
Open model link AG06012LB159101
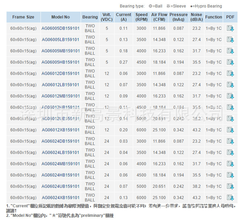(61, 85)
